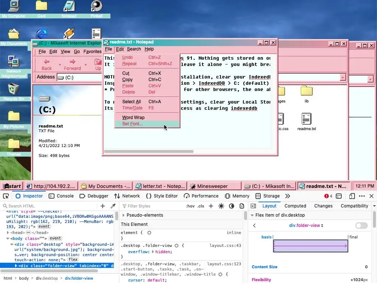Click the Search HTML field
377x283 pixels.
50,206
